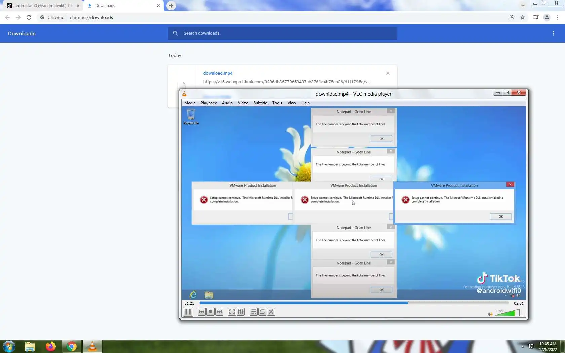Screen dimensions: 565x353
Task: Share this page from Chrome toolbar
Action: pyautogui.click(x=512, y=17)
